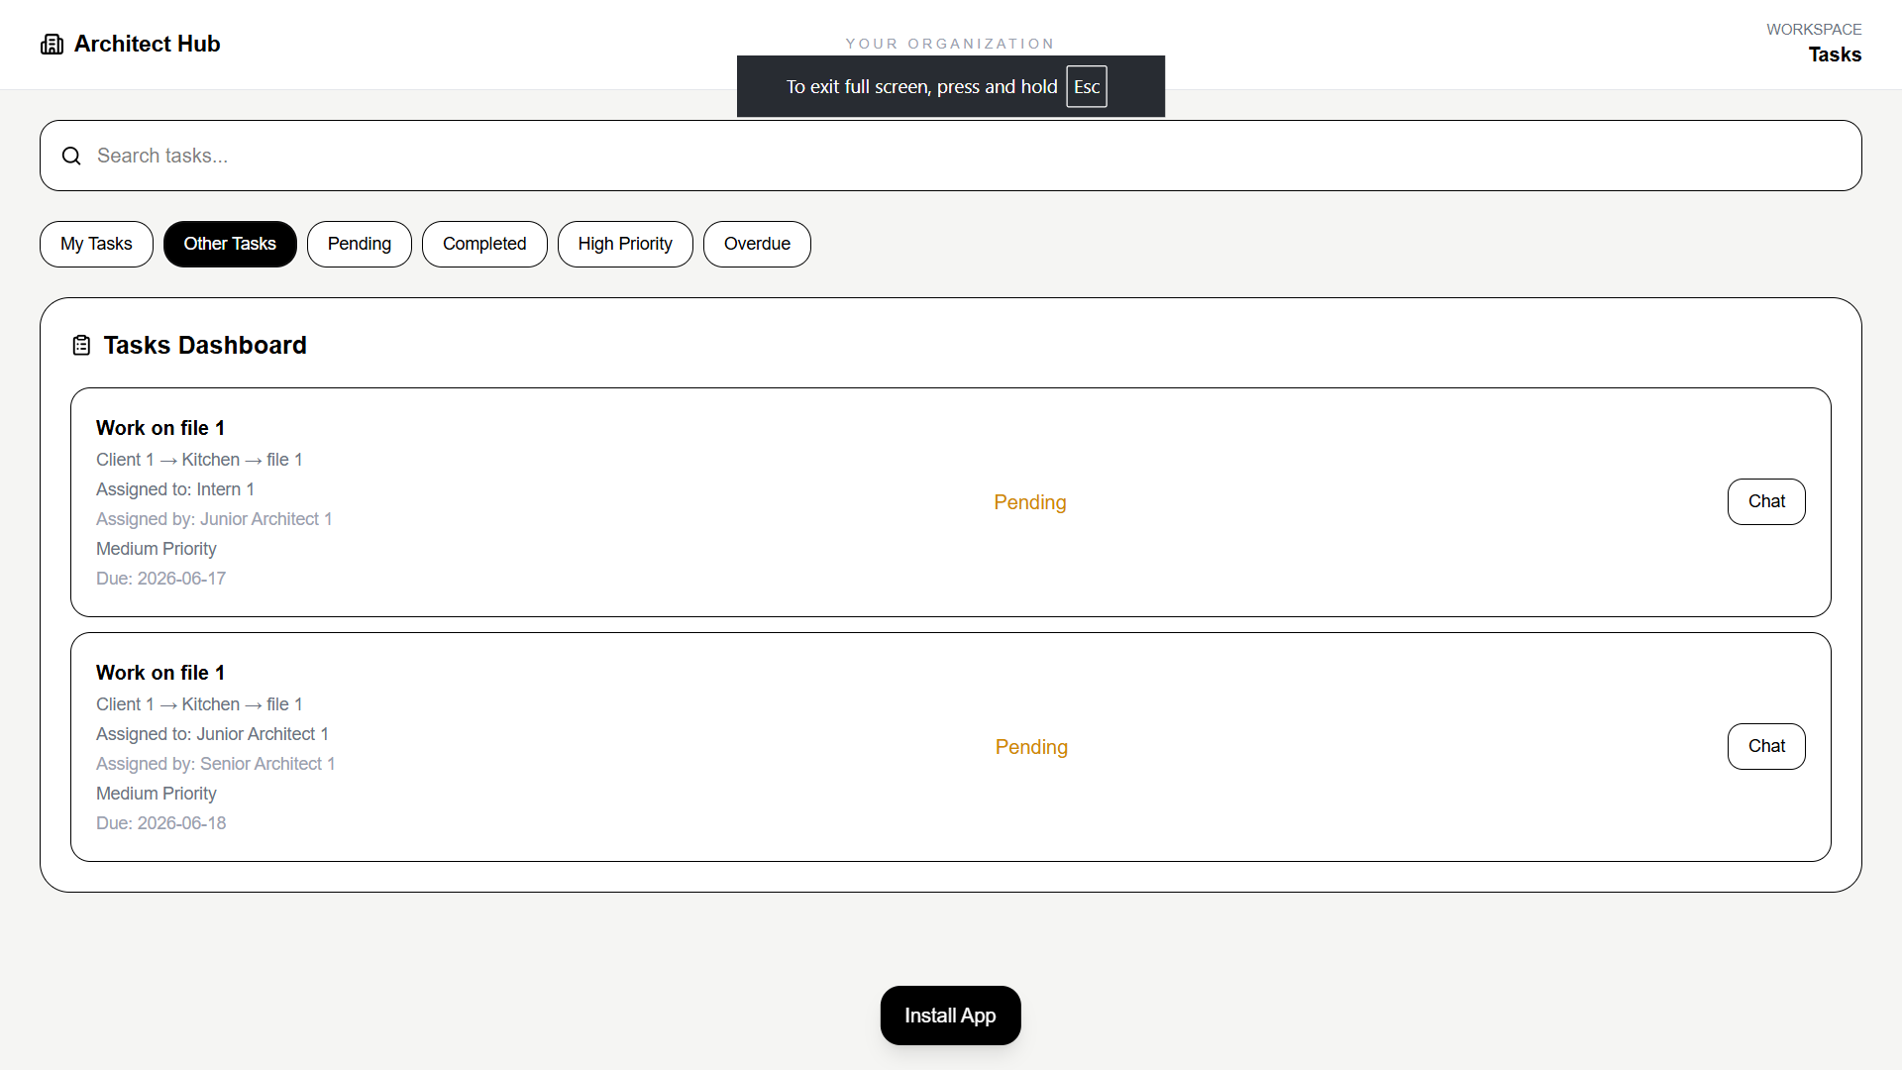Open Chat for Junior Architect 1 assigned task
This screenshot has height=1070, width=1902.
(1766, 746)
